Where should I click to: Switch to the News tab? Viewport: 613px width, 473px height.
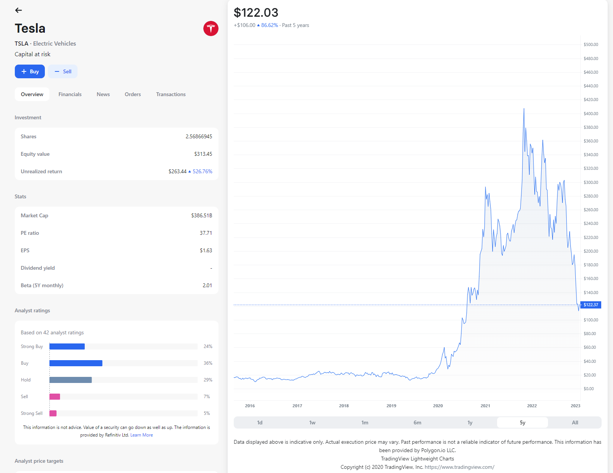[x=103, y=94]
